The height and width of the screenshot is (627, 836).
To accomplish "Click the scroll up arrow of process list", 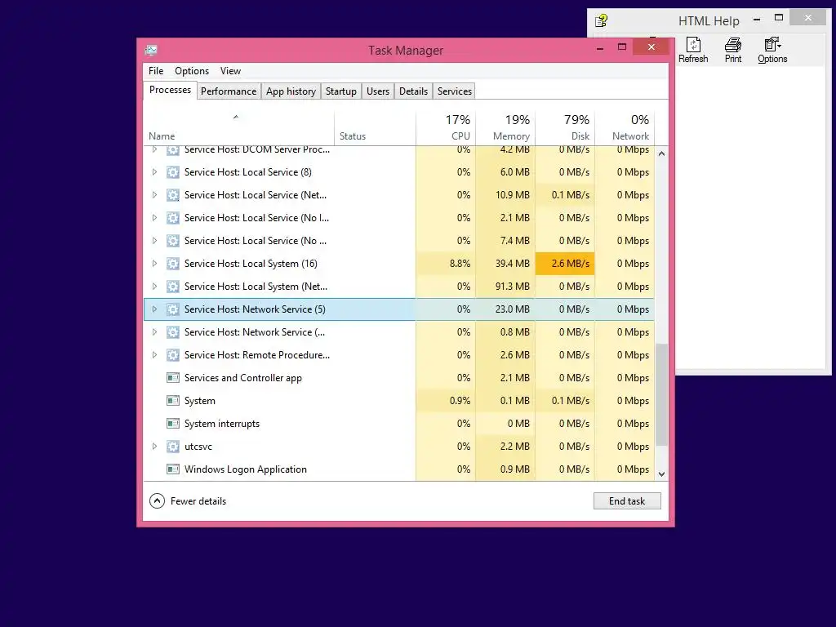I will 661,153.
